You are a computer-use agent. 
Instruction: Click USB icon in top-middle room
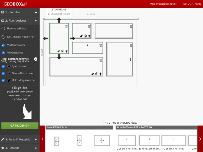tap(81, 36)
